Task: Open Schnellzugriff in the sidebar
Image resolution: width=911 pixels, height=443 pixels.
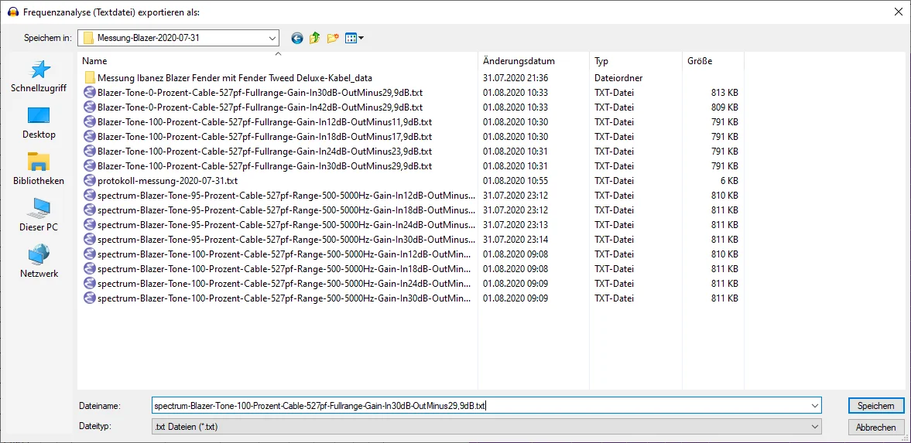Action: (39, 77)
